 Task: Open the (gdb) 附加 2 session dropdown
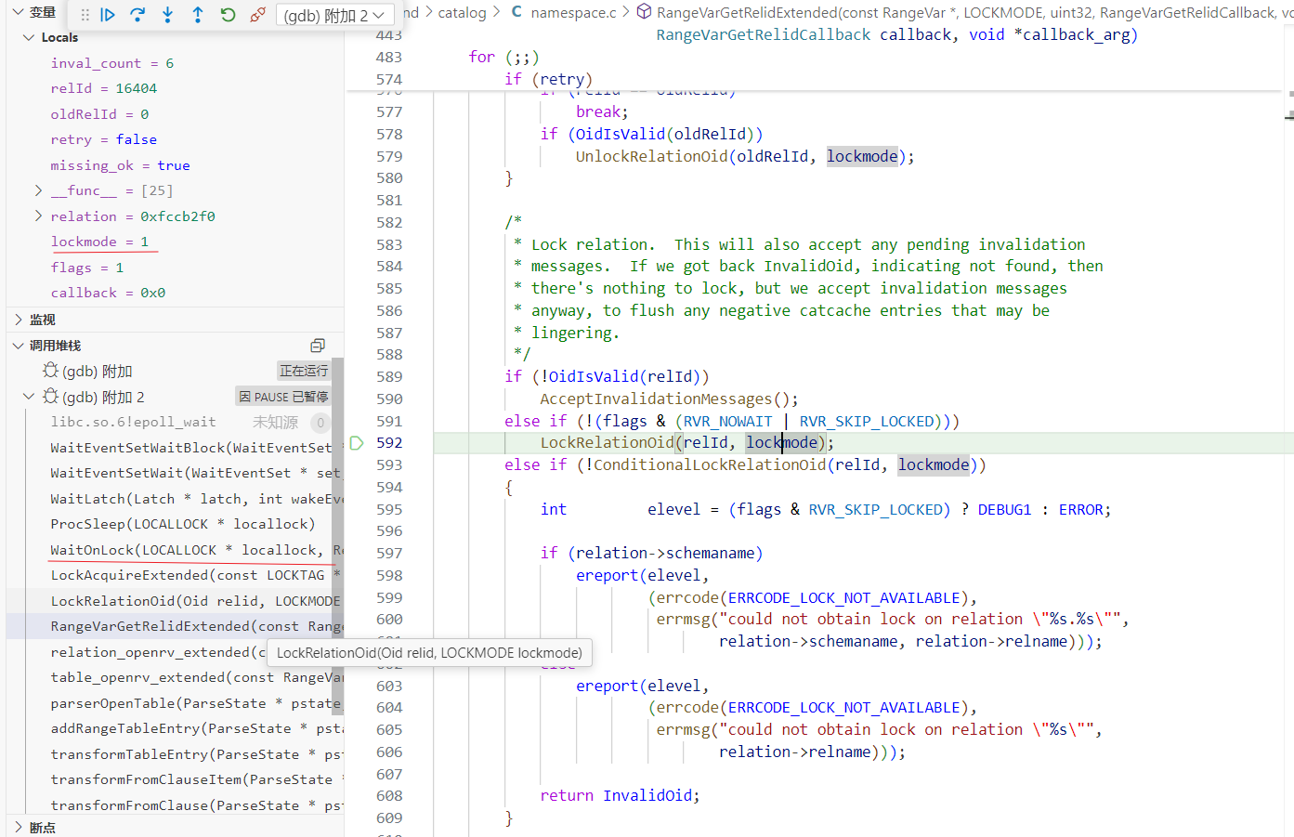(x=334, y=16)
